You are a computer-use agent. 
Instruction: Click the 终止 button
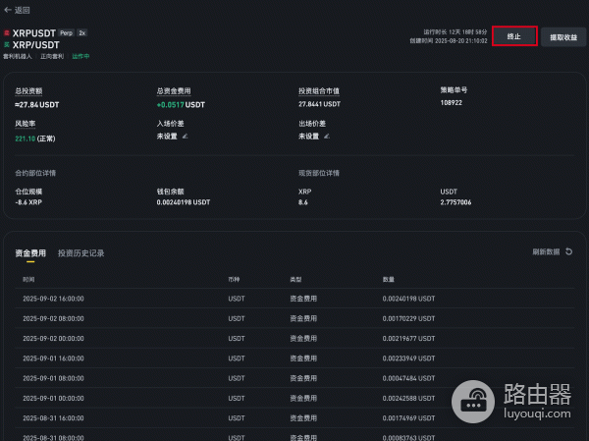[514, 36]
